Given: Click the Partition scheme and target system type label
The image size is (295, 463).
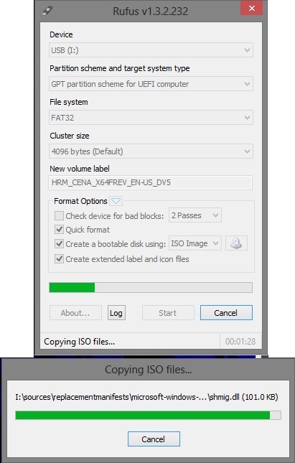Looking at the screenshot, I should pyautogui.click(x=120, y=68).
